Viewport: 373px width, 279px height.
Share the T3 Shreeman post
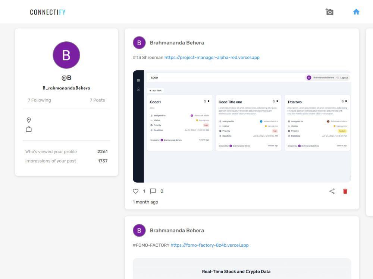(x=332, y=191)
